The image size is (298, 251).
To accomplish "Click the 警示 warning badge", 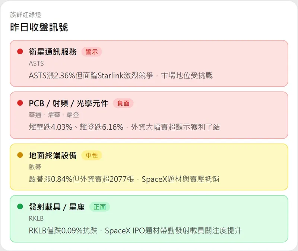I will point(91,52).
